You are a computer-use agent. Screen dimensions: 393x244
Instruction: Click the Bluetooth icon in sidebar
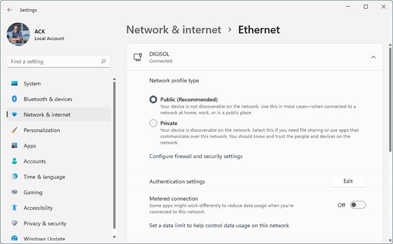[x=15, y=99]
